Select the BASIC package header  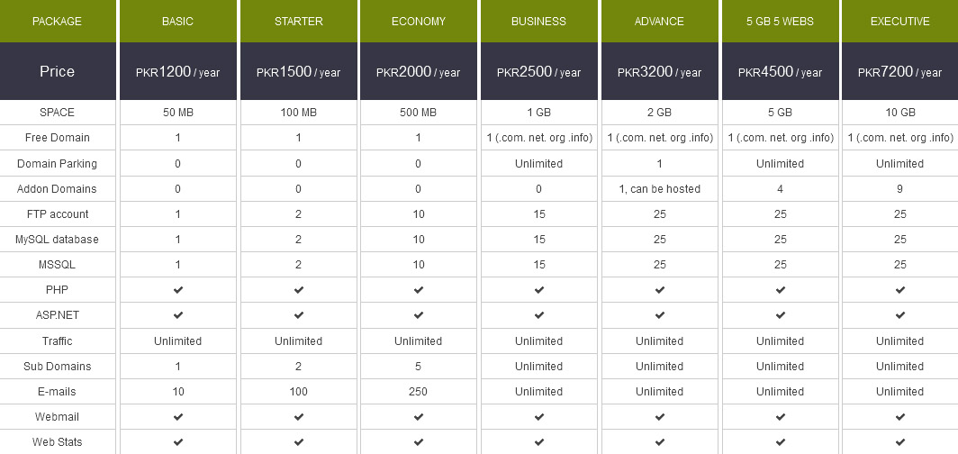[x=177, y=22]
